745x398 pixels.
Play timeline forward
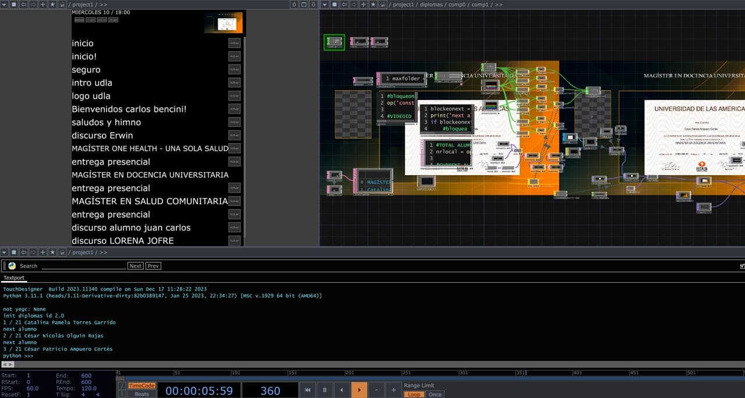359,390
